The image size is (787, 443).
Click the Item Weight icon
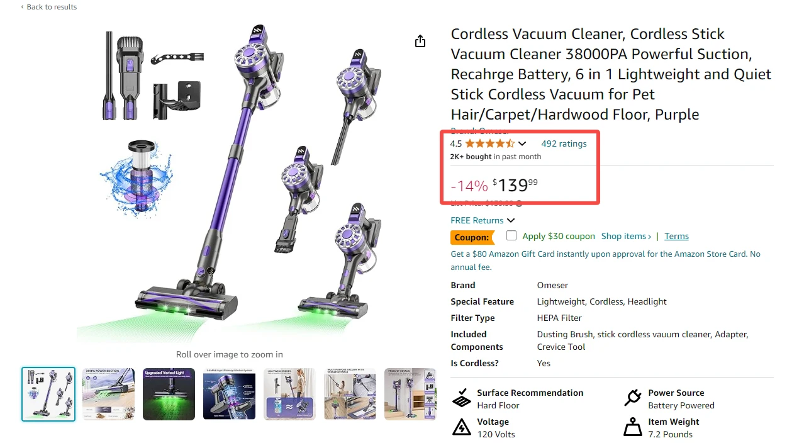point(632,427)
